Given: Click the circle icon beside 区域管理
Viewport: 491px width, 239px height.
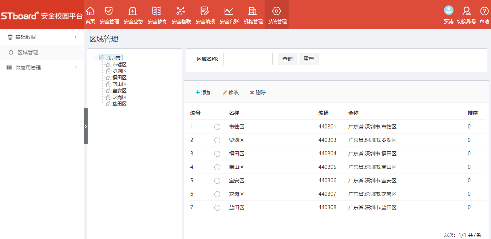Looking at the screenshot, I should [x=11, y=52].
